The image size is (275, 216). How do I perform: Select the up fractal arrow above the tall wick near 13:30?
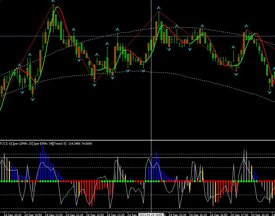click(118, 30)
